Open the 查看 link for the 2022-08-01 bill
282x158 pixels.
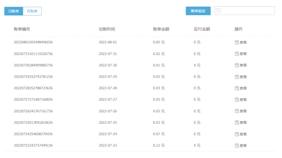click(243, 42)
